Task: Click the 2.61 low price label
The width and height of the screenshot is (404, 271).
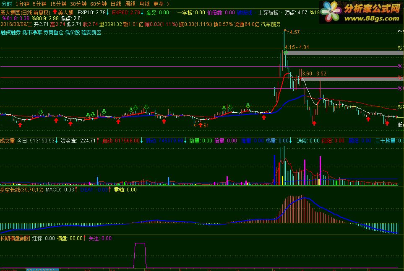Action: pyautogui.click(x=204, y=126)
